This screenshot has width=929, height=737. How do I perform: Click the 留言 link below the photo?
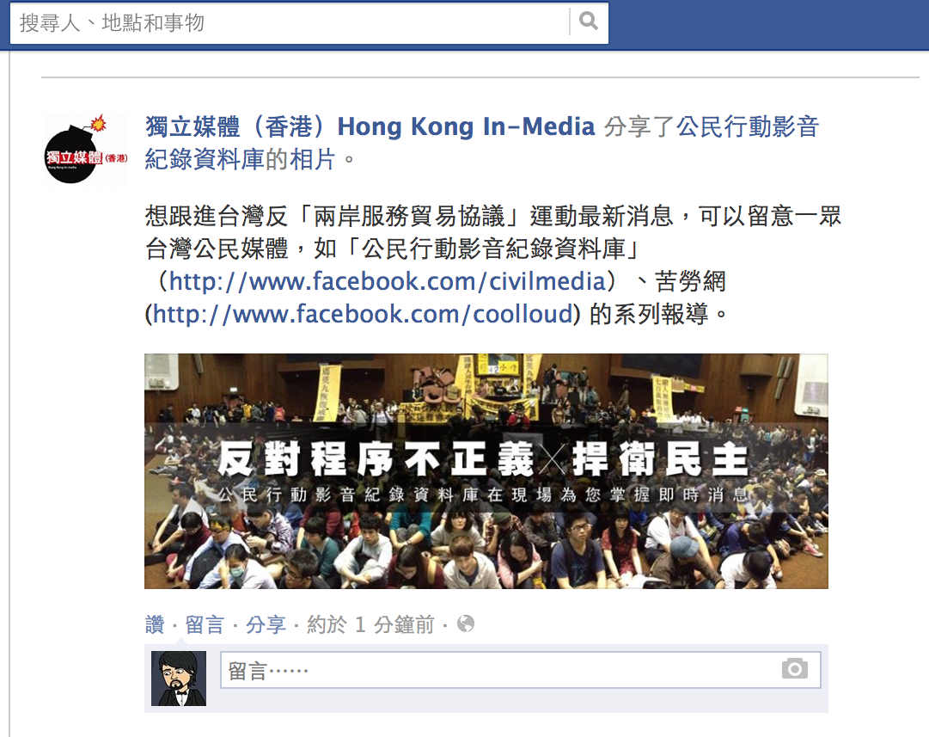[x=205, y=624]
